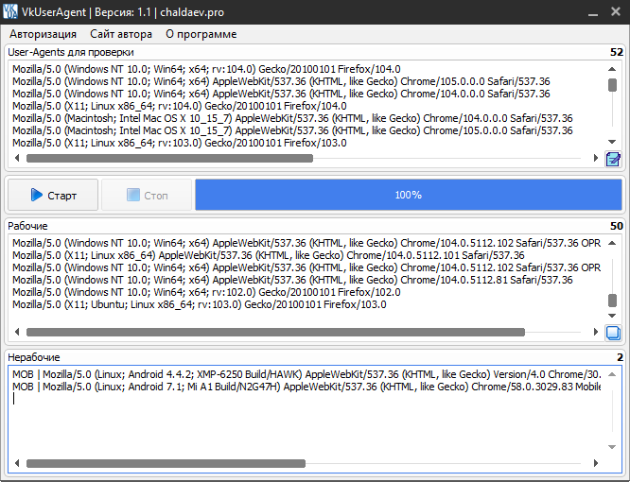
Task: Open the О программе menu
Action: coord(201,34)
